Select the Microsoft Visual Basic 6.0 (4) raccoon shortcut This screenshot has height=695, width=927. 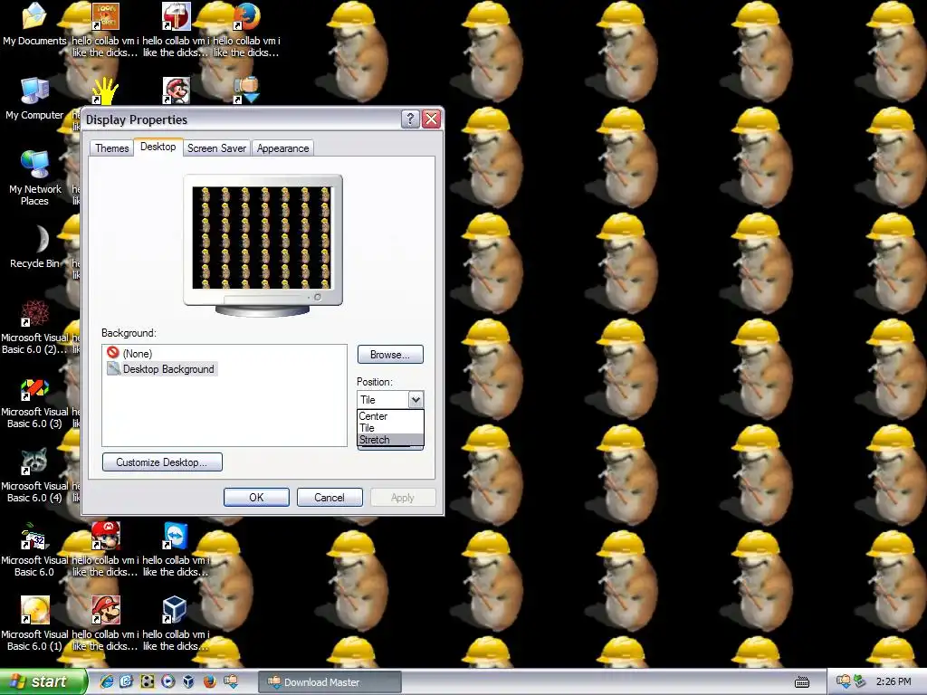tap(35, 462)
